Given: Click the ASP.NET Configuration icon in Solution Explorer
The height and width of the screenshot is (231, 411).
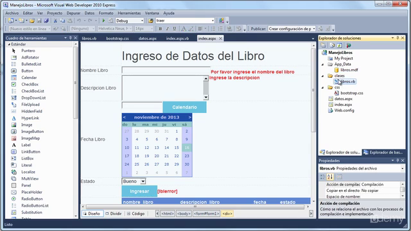Looking at the screenshot, I should pos(348,46).
